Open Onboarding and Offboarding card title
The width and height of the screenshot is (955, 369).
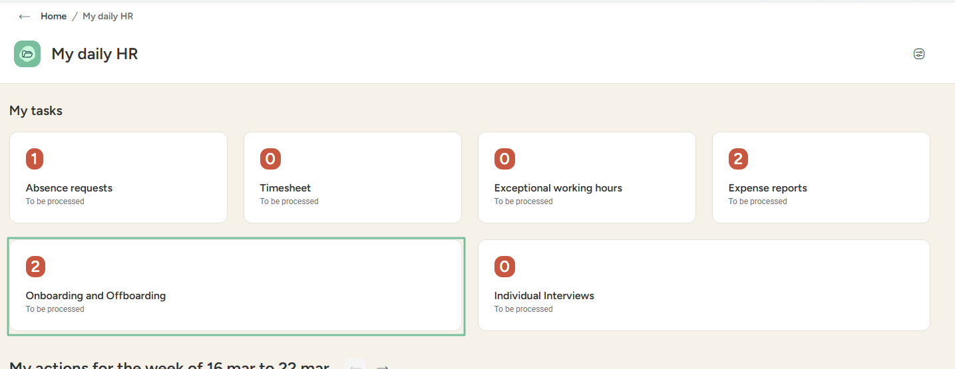click(96, 296)
